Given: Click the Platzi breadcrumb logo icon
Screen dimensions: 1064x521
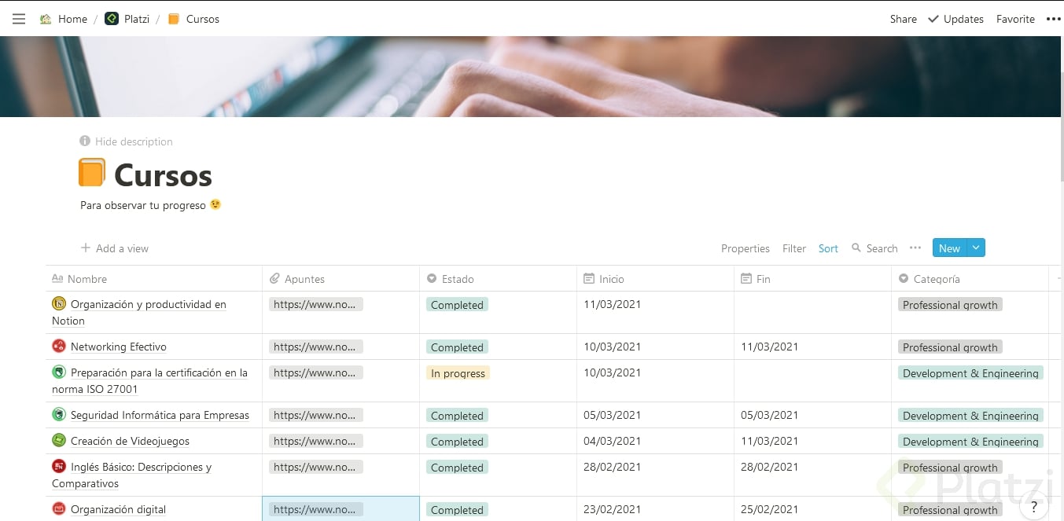Looking at the screenshot, I should coord(112,19).
